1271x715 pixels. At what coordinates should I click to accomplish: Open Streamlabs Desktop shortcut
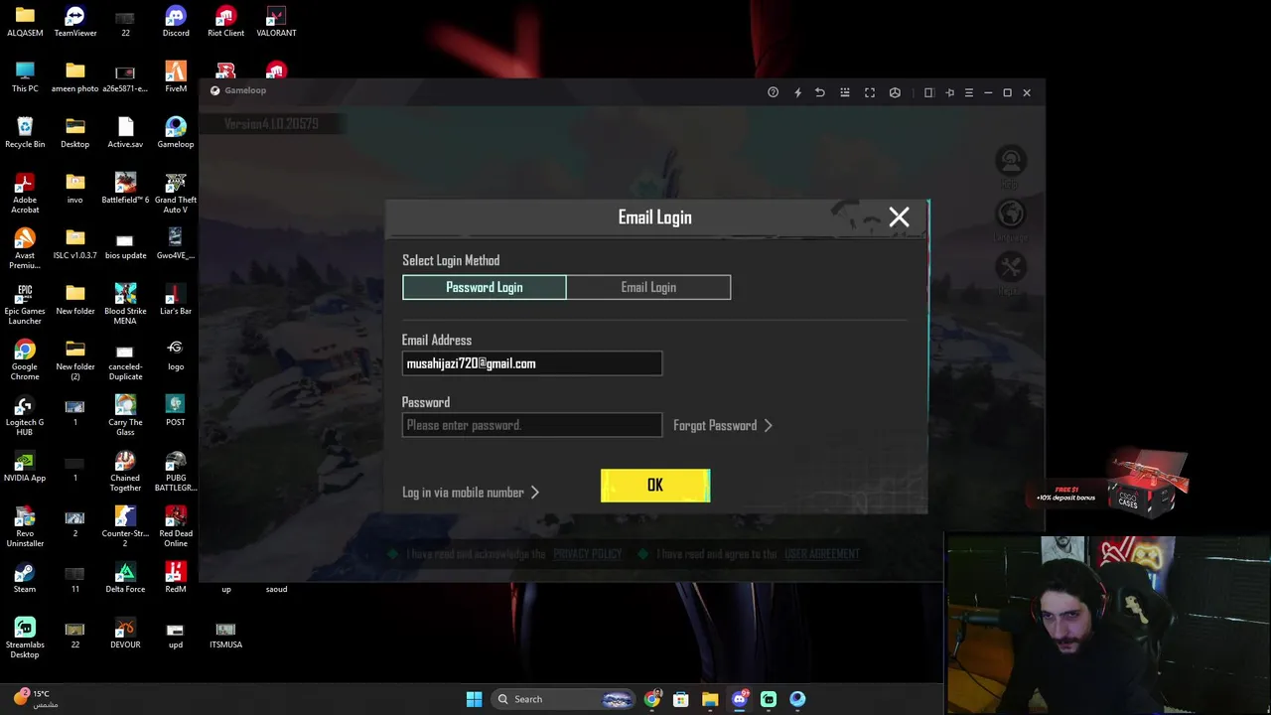(25, 638)
